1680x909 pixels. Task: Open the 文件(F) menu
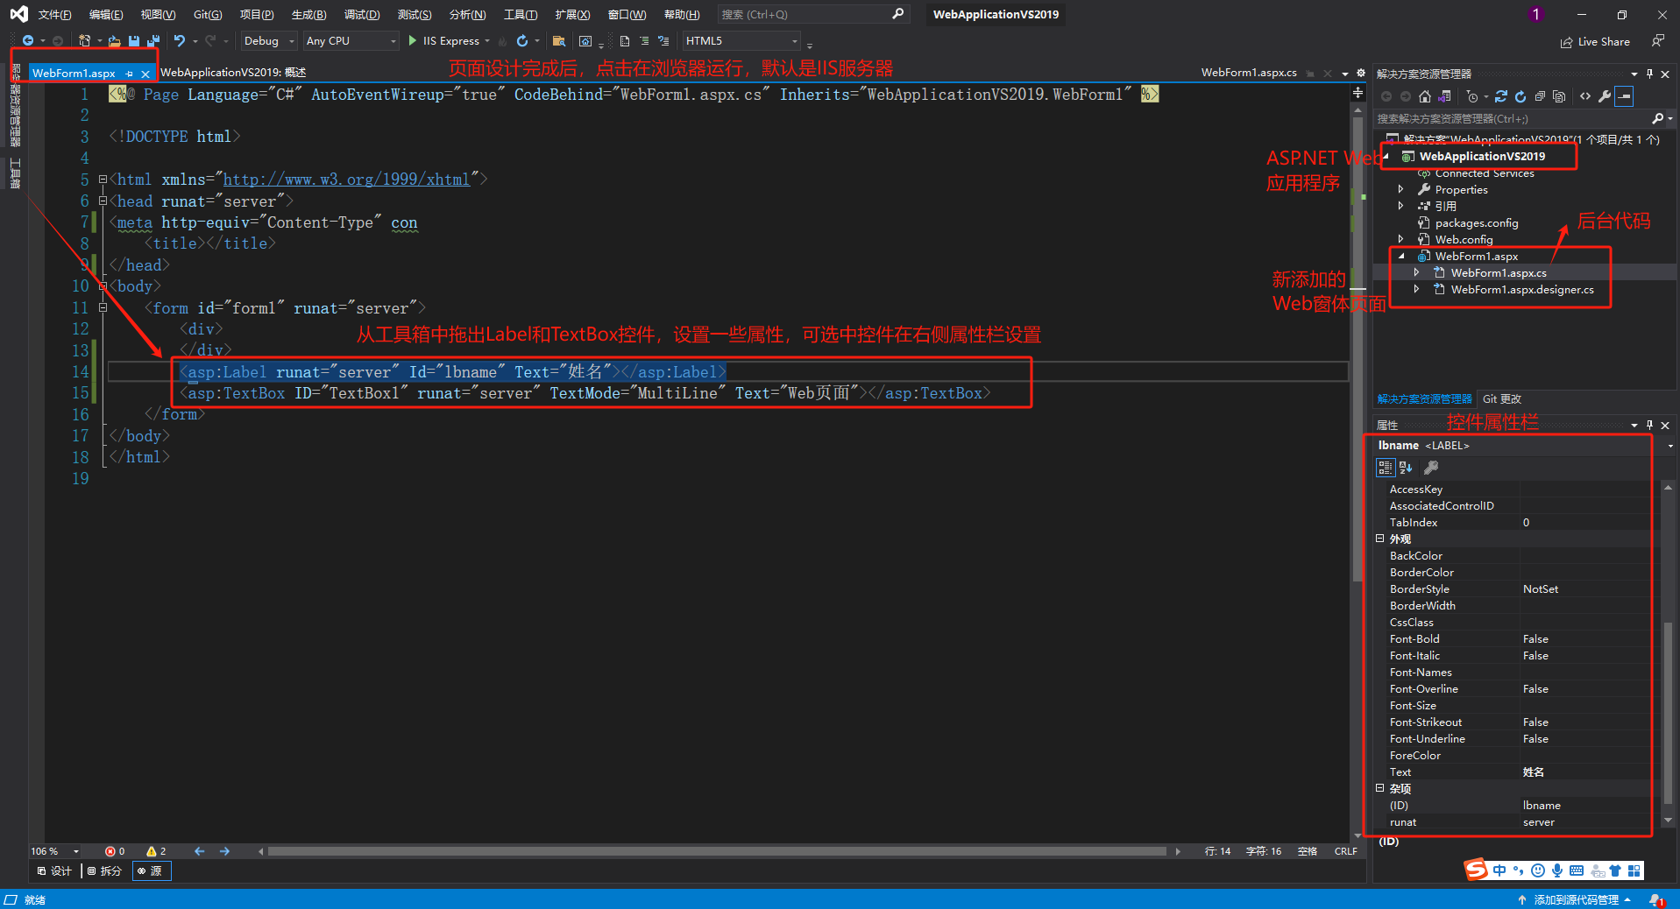click(55, 15)
